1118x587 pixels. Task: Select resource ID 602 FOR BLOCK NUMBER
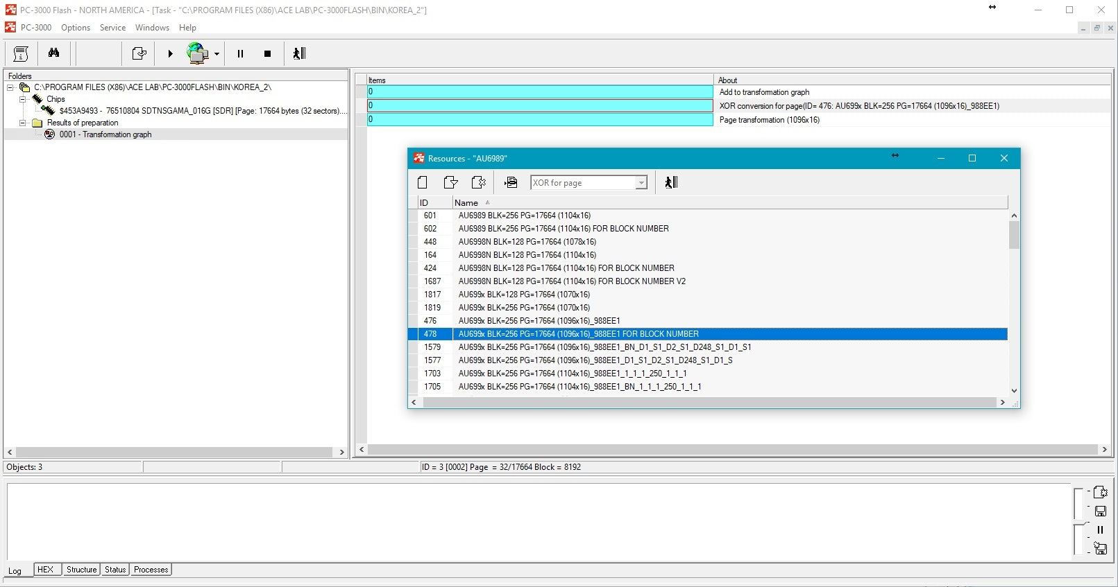pyautogui.click(x=708, y=229)
